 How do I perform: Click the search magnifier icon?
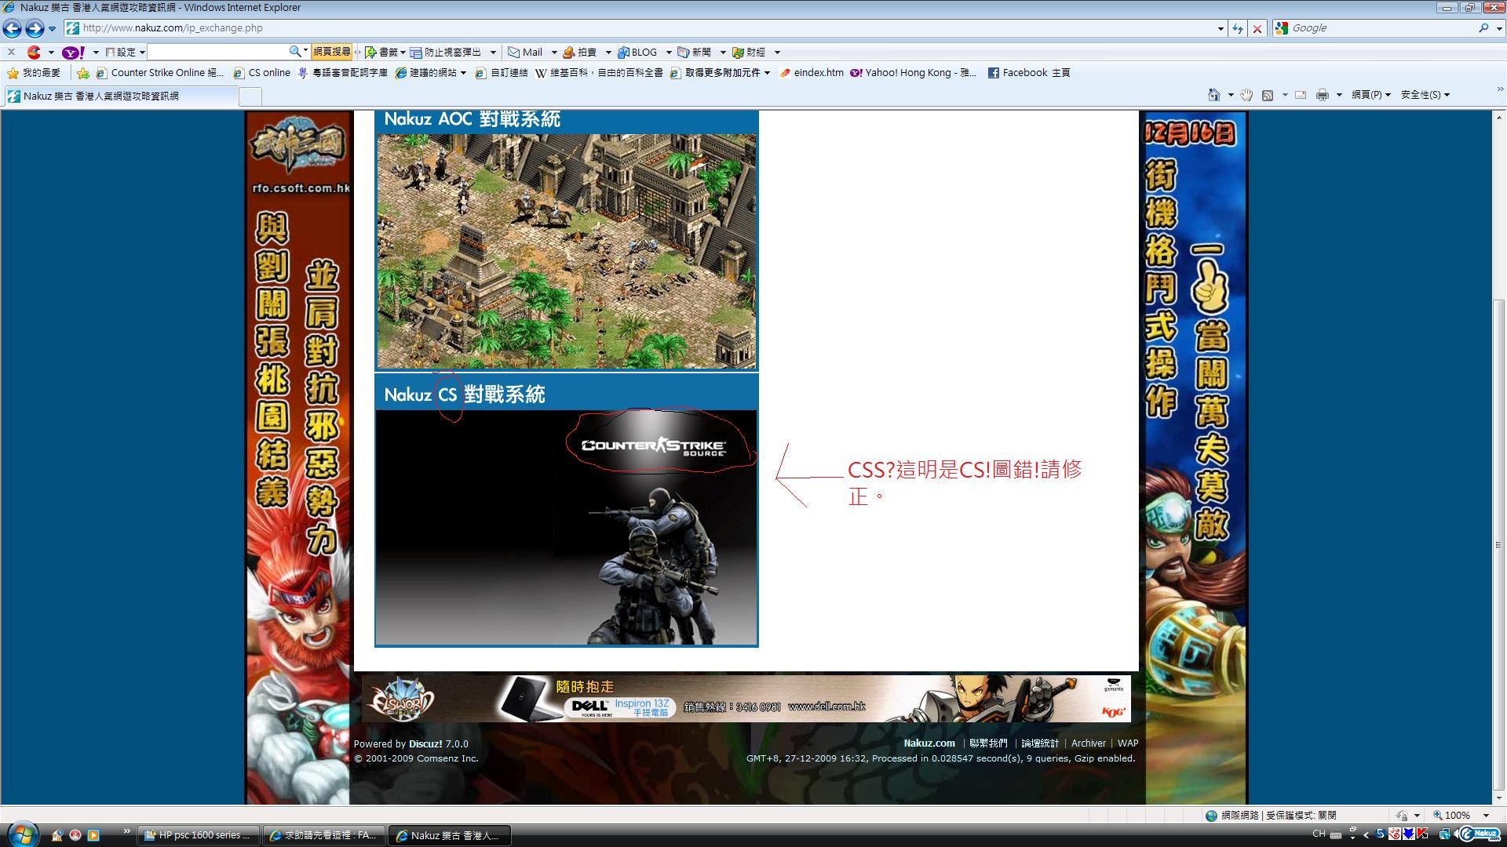point(1483,28)
